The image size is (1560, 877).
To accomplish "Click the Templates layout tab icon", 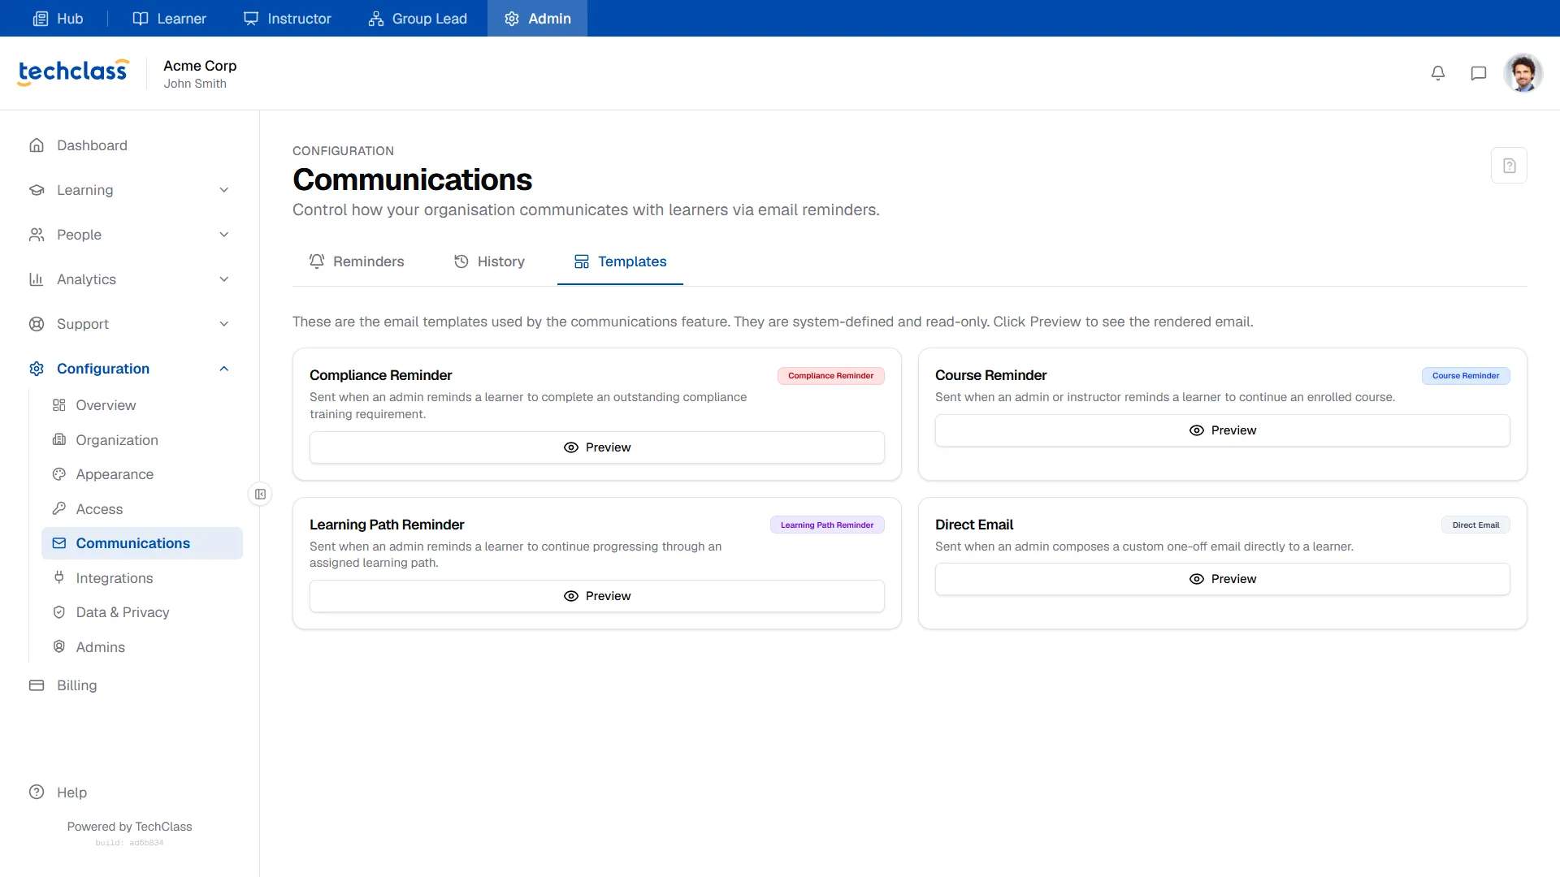I will (582, 261).
